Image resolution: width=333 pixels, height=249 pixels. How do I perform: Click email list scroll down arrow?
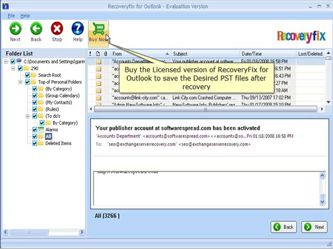click(x=328, y=102)
